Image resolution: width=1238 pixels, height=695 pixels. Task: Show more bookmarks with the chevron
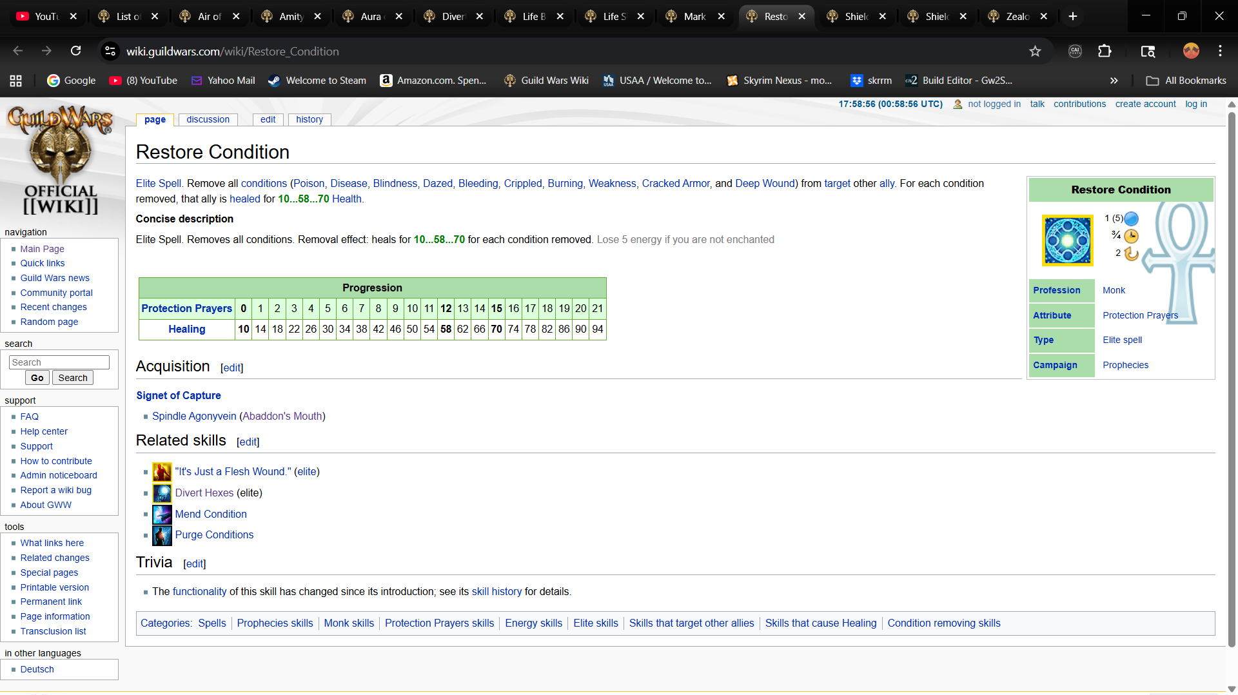tap(1114, 81)
